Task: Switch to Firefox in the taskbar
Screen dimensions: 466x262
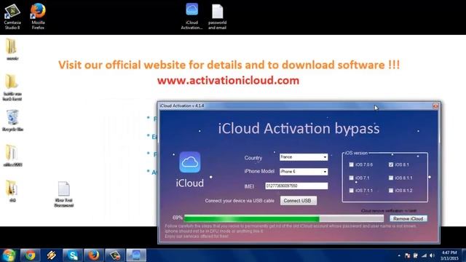Action: (94, 255)
